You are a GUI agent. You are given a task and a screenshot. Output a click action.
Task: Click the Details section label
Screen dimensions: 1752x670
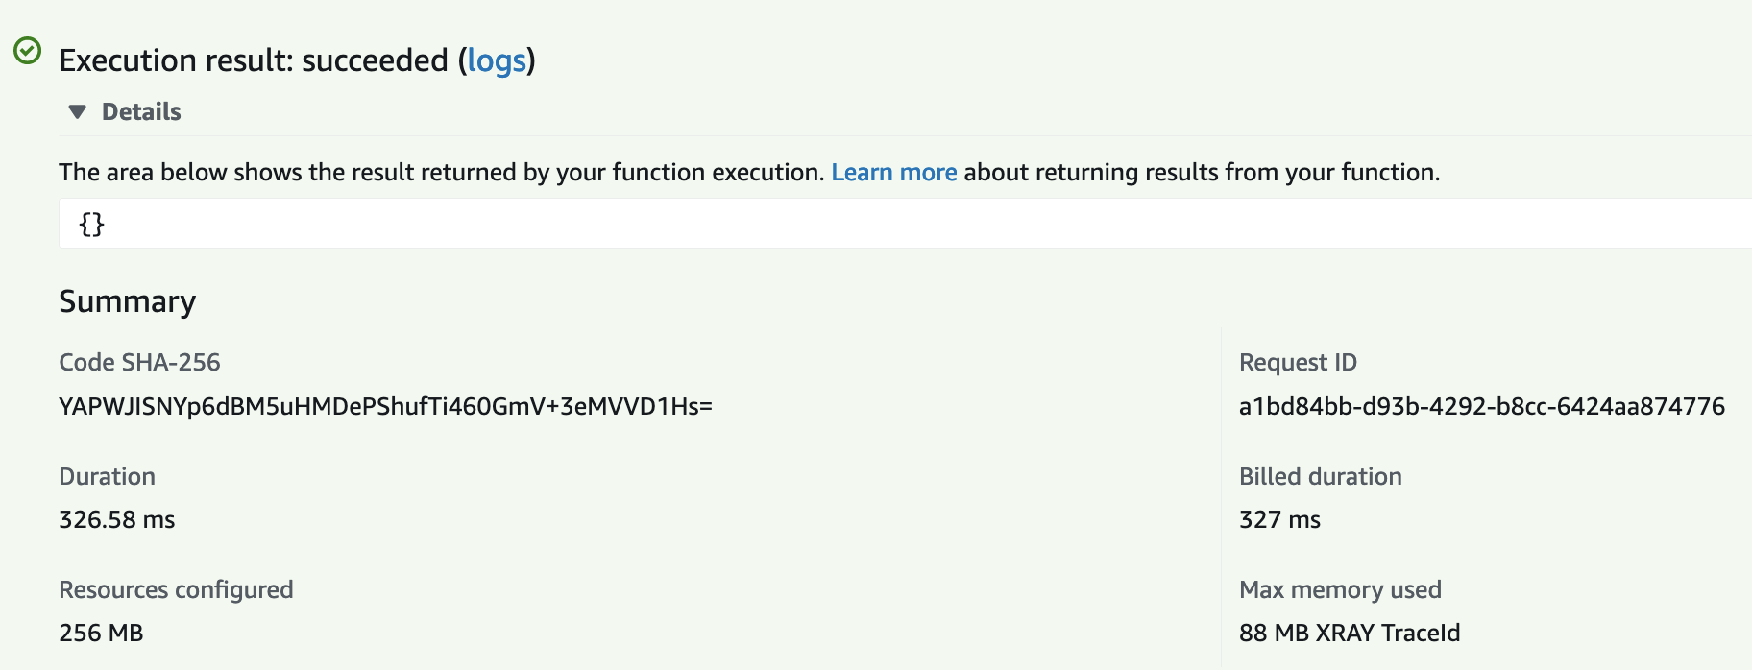point(141,112)
